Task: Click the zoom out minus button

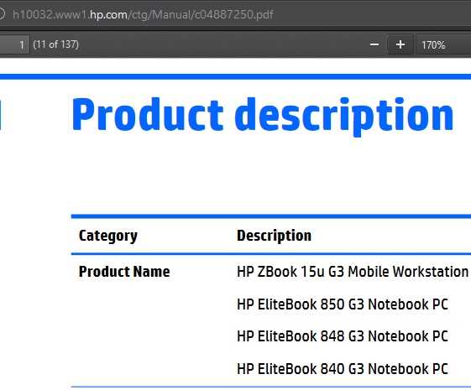Action: pos(374,44)
